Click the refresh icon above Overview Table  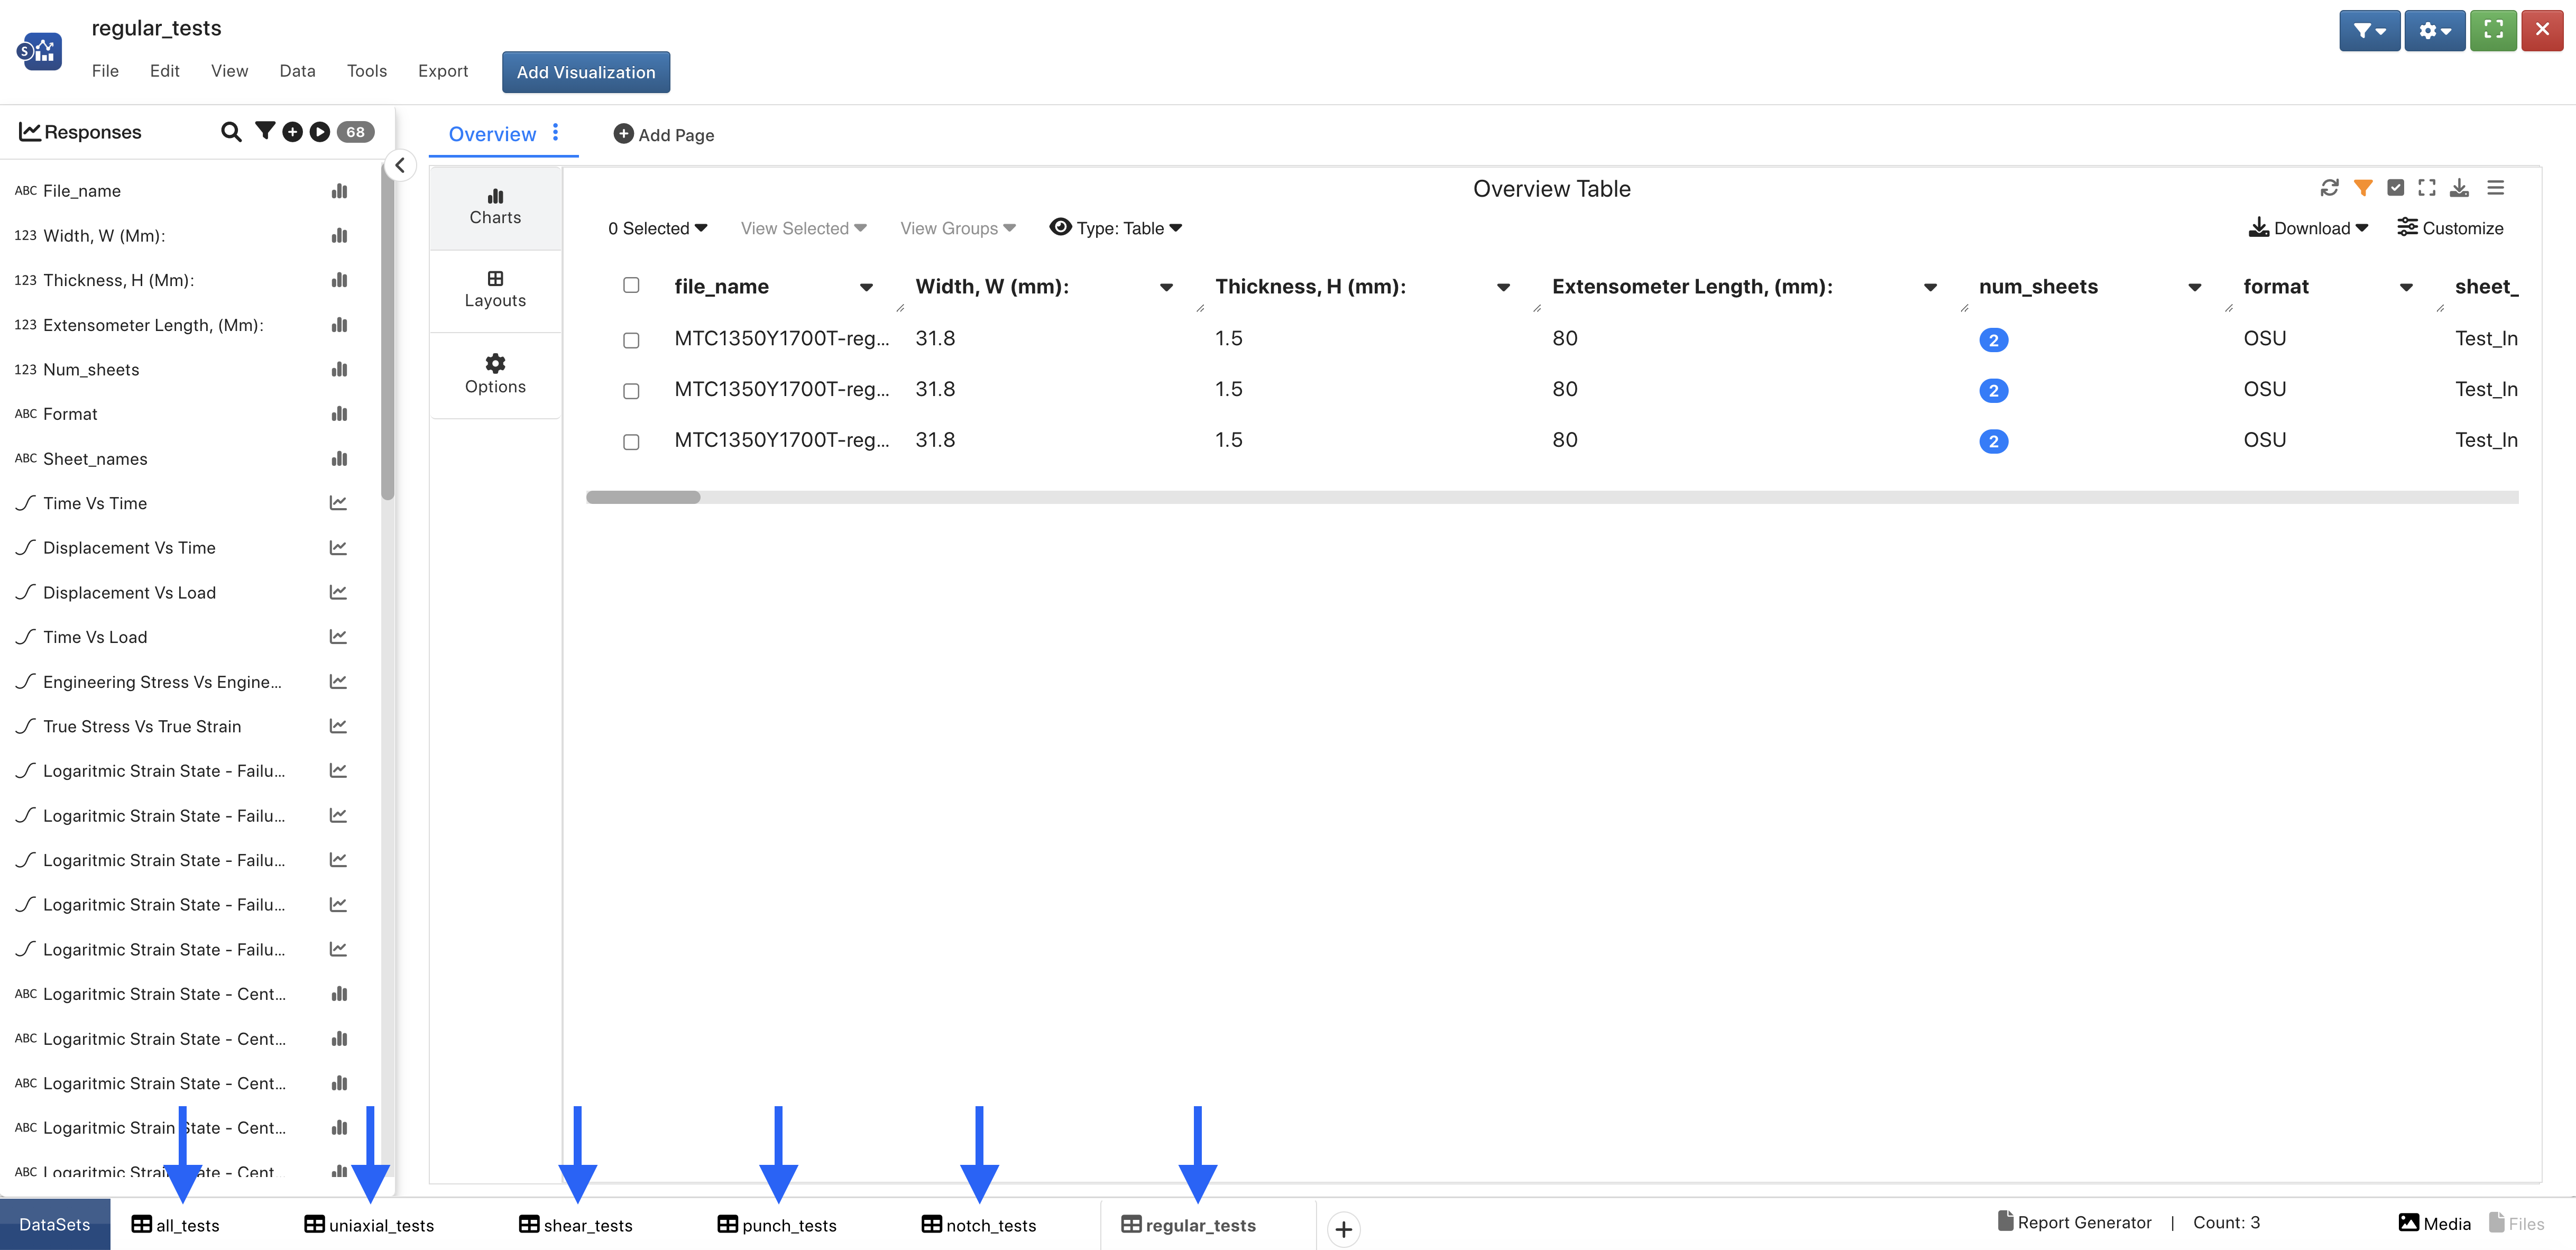pos(2330,188)
